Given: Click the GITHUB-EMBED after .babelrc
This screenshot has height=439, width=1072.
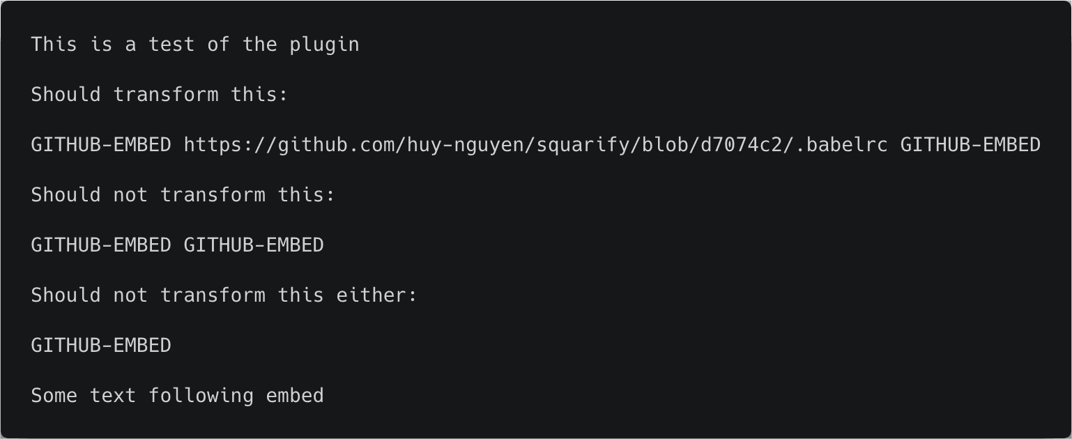Looking at the screenshot, I should 971,145.
